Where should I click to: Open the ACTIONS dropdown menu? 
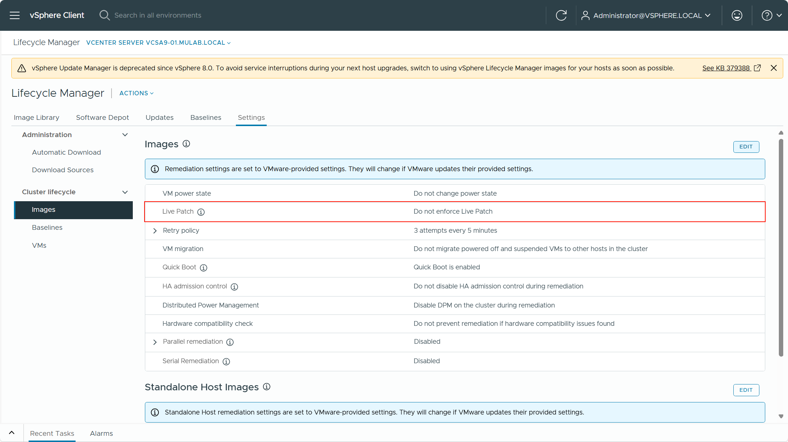tap(136, 93)
